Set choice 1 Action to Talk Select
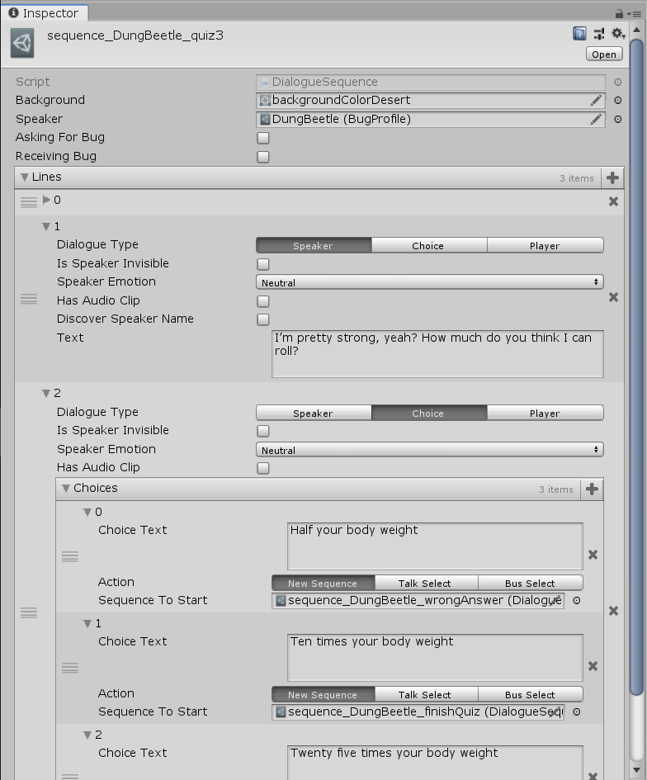Image resolution: width=647 pixels, height=780 pixels. 426,694
